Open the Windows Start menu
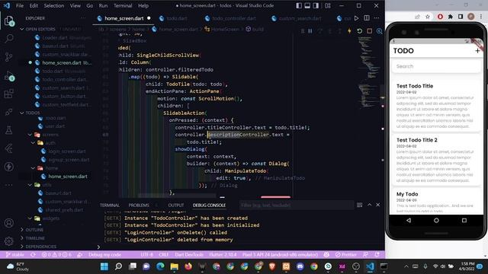The image size is (488, 274). click(x=104, y=266)
